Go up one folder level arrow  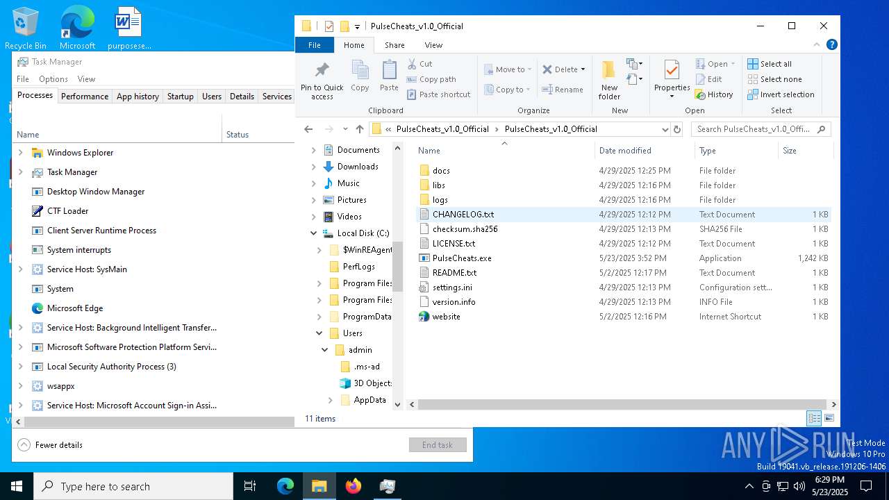click(x=360, y=129)
